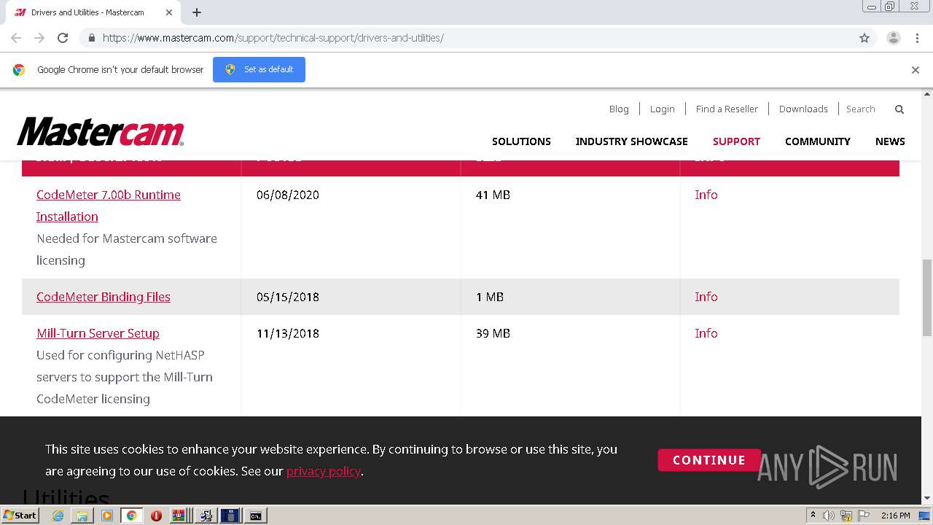933x525 pixels.
Task: Click the address bar URL
Action: point(273,38)
